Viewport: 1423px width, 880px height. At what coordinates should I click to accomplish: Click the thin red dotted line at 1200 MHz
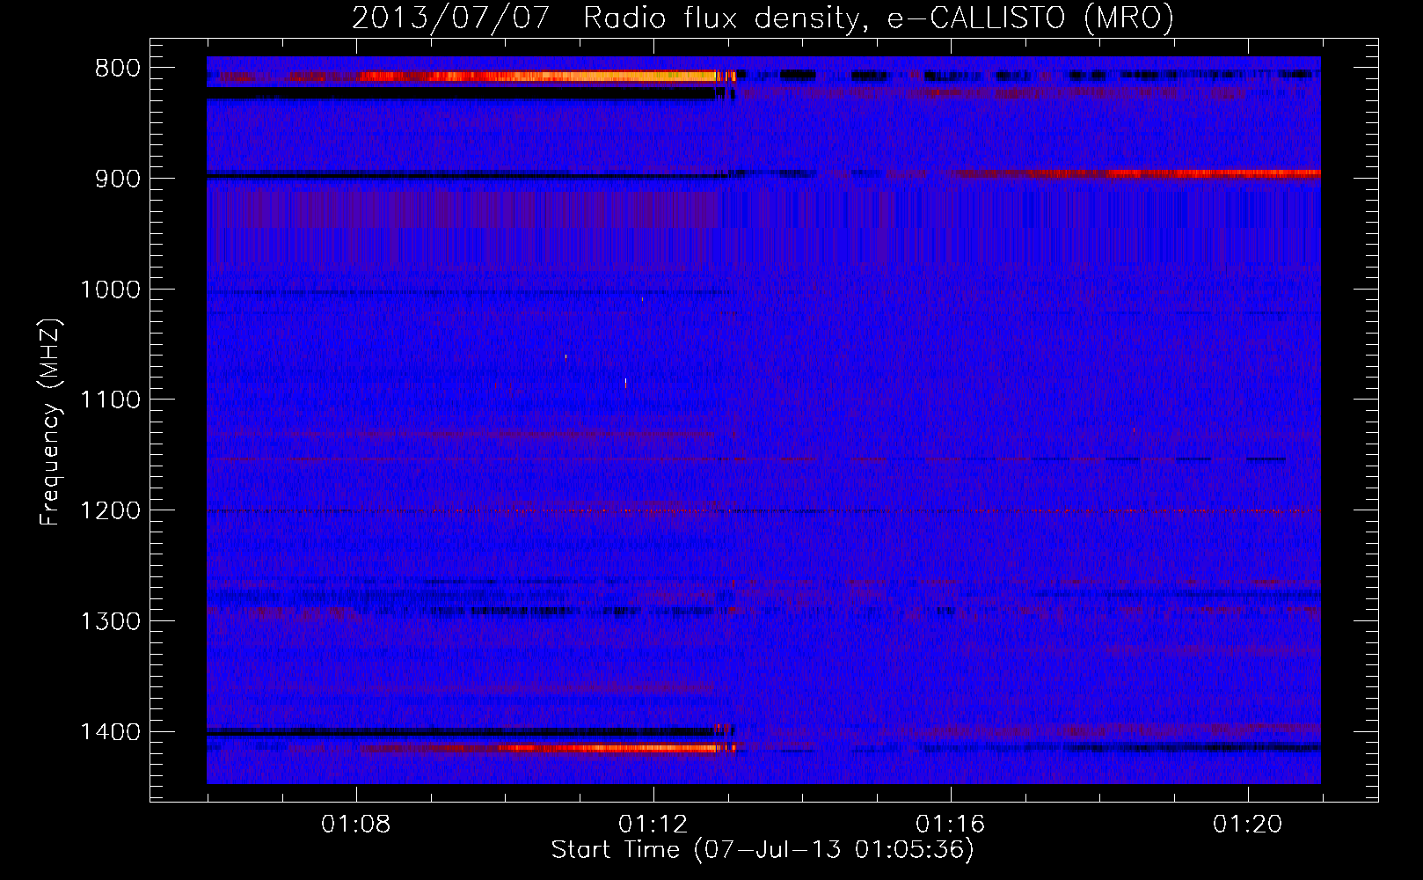763,511
